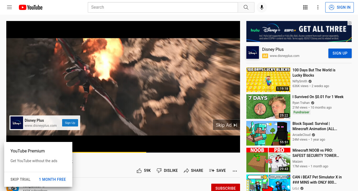Click the Dislike thumbs down button
Viewport: 358px width, 191px height.
[167, 171]
